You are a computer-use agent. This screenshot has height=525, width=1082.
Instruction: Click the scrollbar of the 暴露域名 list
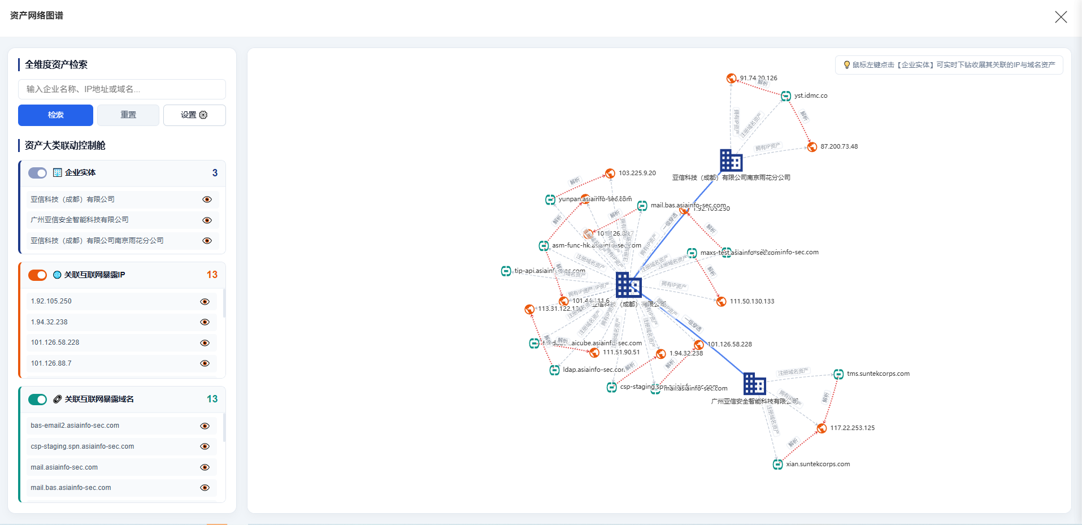(224, 428)
